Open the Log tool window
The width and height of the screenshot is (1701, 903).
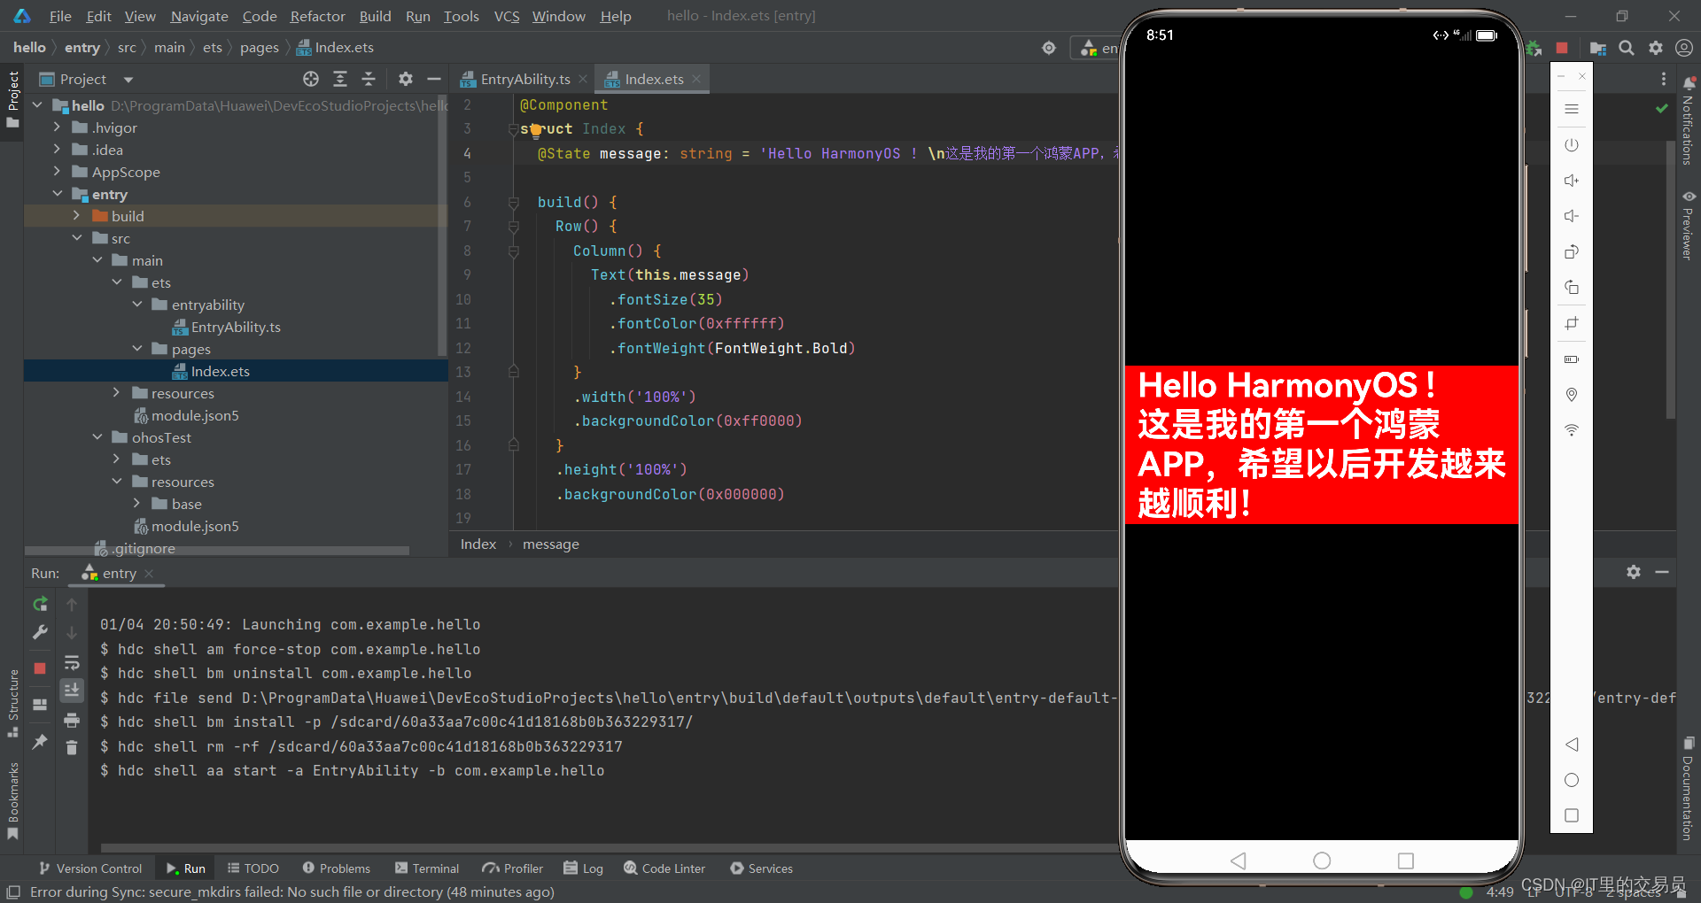click(x=584, y=868)
